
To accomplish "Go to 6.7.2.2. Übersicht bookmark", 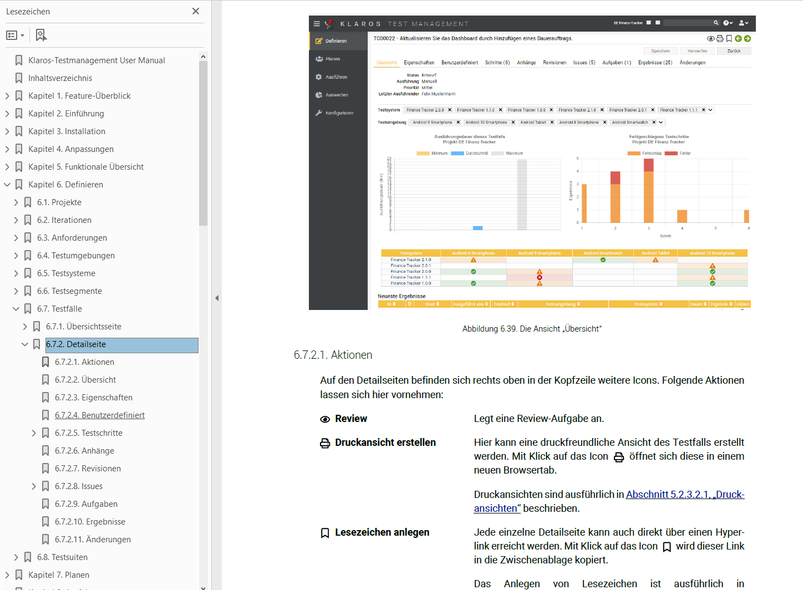I will pyautogui.click(x=85, y=380).
